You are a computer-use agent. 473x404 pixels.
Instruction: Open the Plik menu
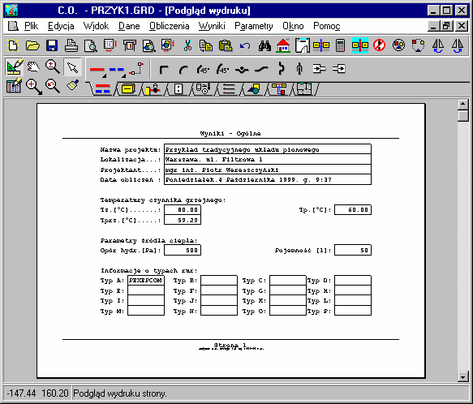click(31, 26)
